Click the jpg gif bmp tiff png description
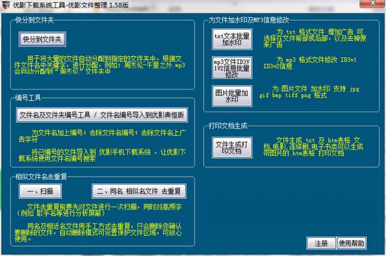Screen dimensions: 386x256 [309, 92]
